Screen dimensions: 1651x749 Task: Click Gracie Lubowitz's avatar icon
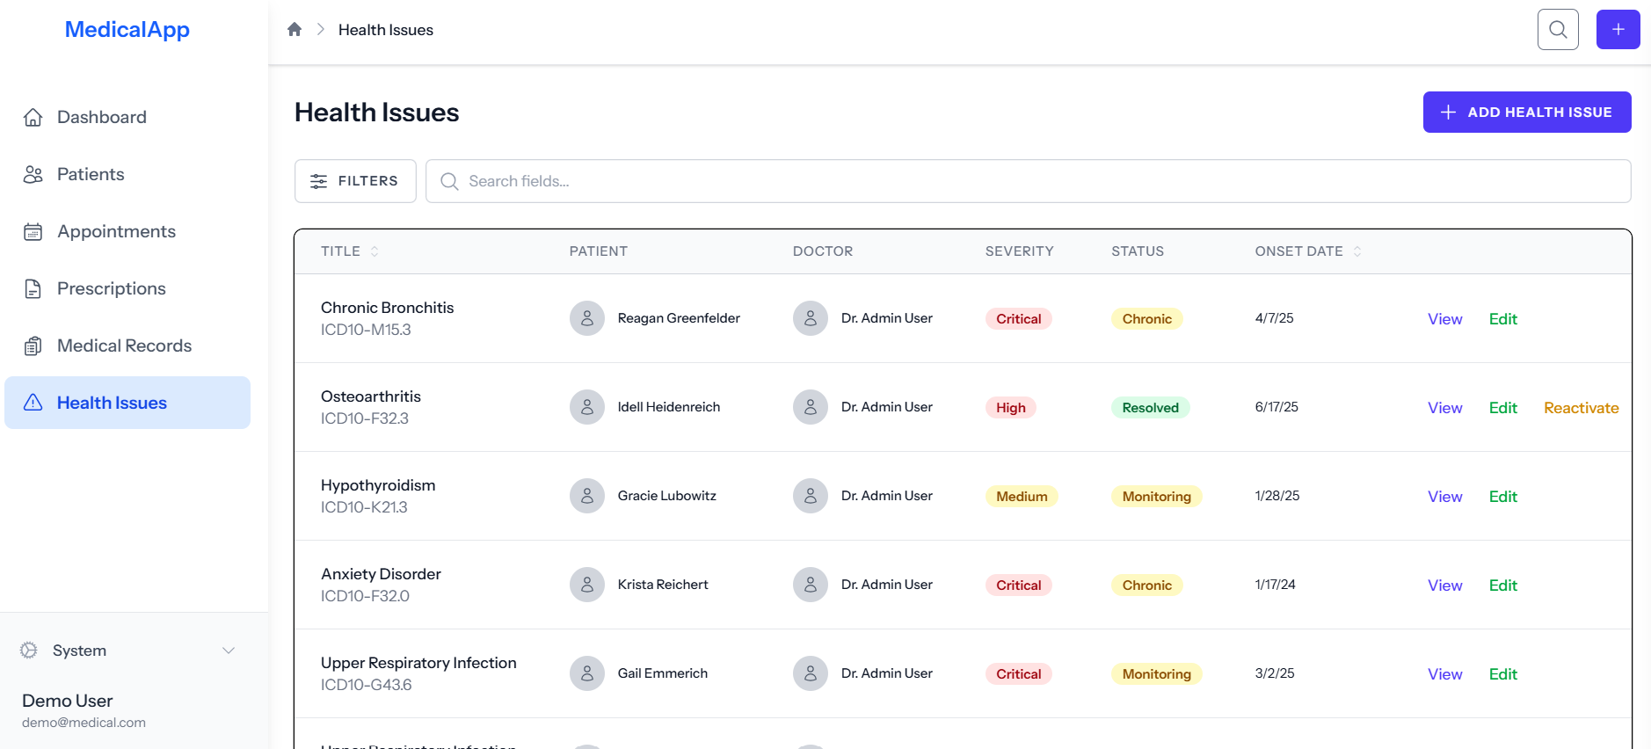[x=586, y=496]
